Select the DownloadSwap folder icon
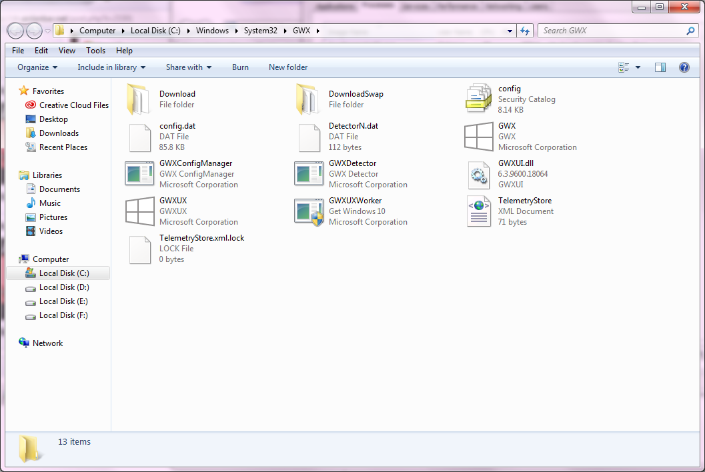This screenshot has width=705, height=472. tap(308, 99)
